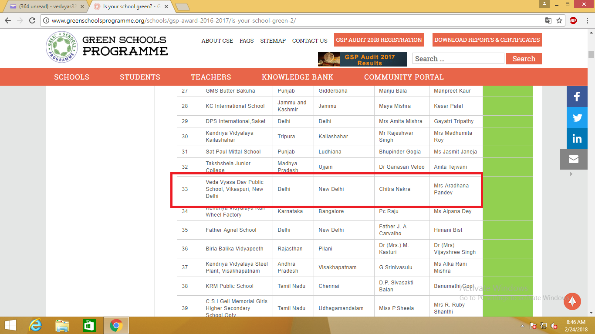The height and width of the screenshot is (334, 595).
Task: Show hidden system tray icons arrow
Action: pos(522,326)
